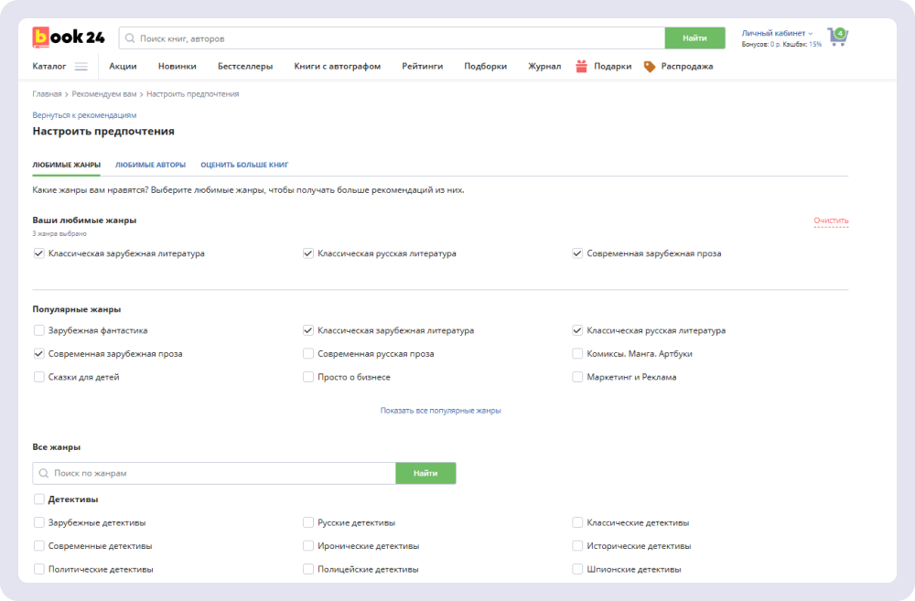This screenshot has width=915, height=601.
Task: Click the magnifier icon in the top search bar
Action: click(130, 38)
